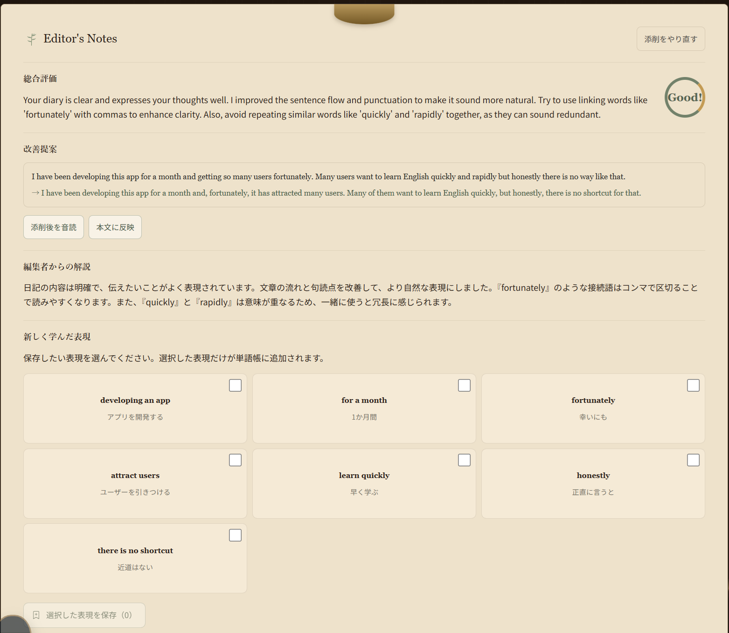
Task: Click the 保存したい表現を選んでください instruction text
Action: pos(174,358)
